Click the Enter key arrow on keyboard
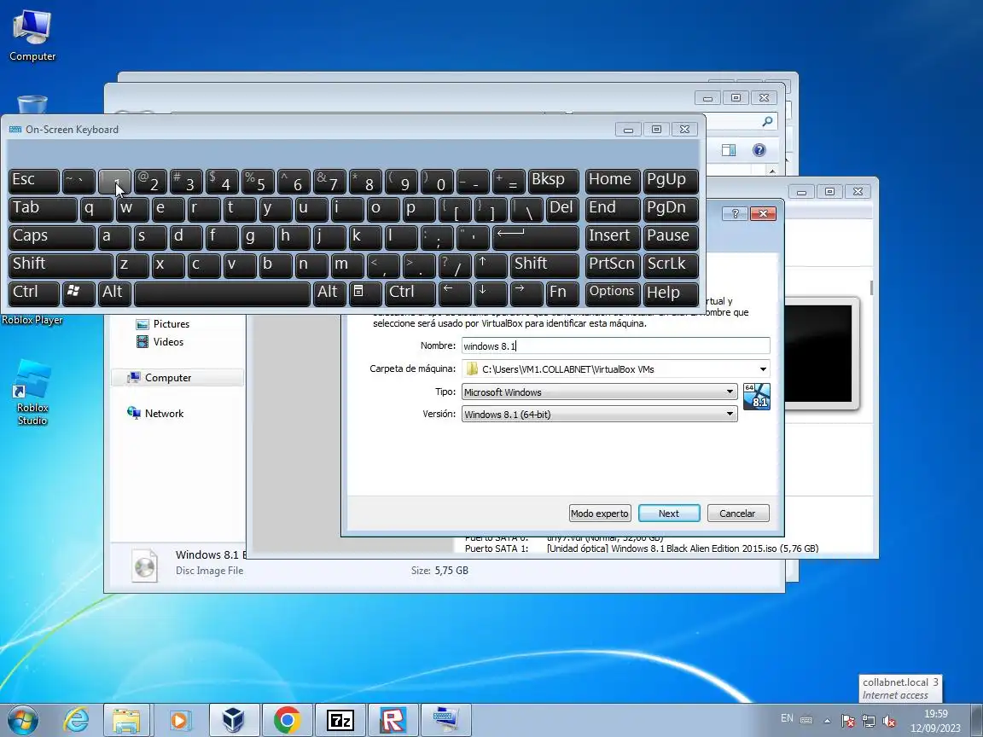983x737 pixels. pyautogui.click(x=535, y=237)
